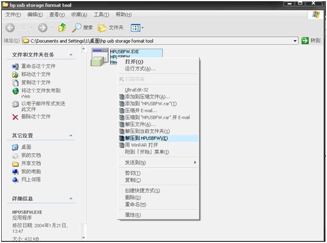Open the 文件(F) menu

tap(13, 15)
